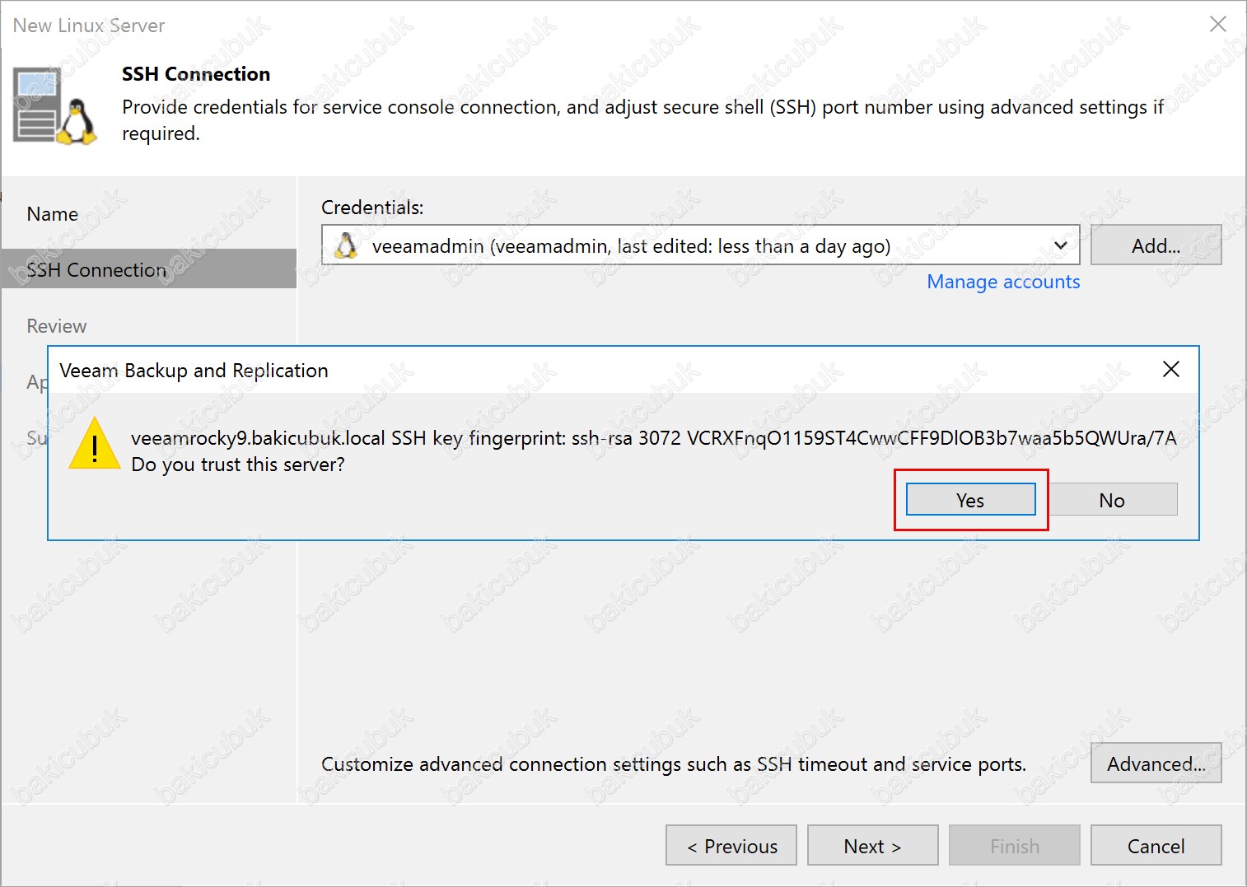The image size is (1247, 887).
Task: Close the Veeam Backup and Replication dialog
Action: click(1170, 369)
